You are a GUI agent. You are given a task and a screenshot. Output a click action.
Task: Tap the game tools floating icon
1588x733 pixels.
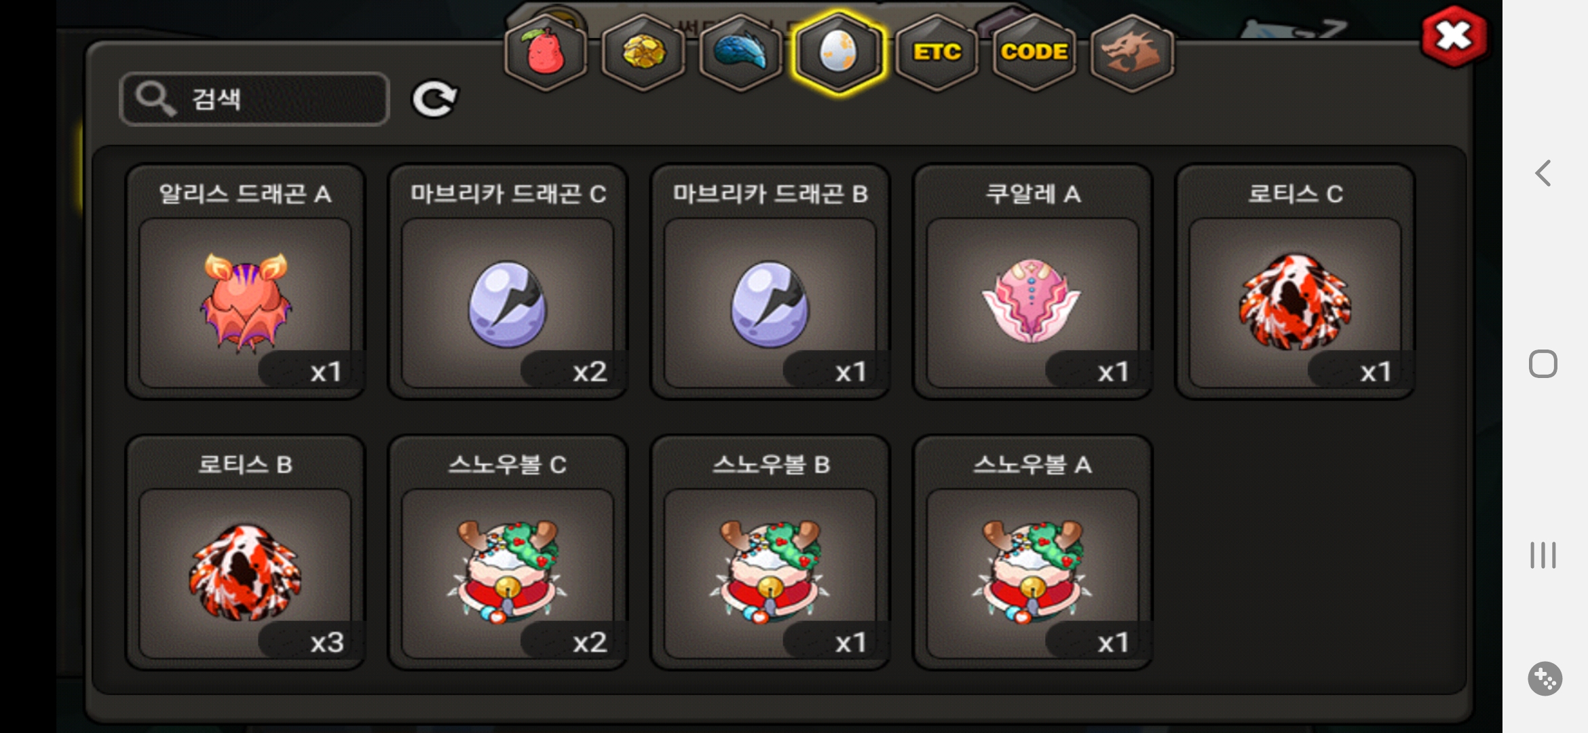point(1545,679)
